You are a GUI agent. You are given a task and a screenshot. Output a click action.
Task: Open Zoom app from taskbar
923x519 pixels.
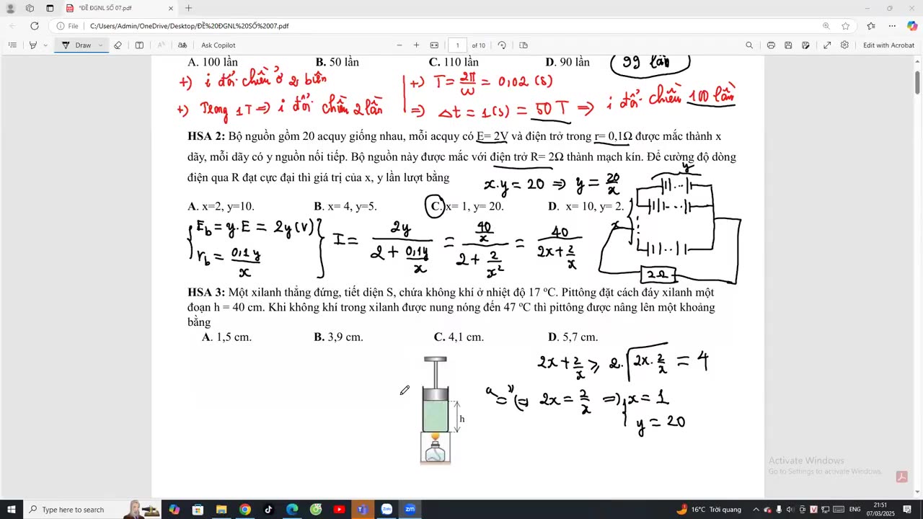pos(410,510)
